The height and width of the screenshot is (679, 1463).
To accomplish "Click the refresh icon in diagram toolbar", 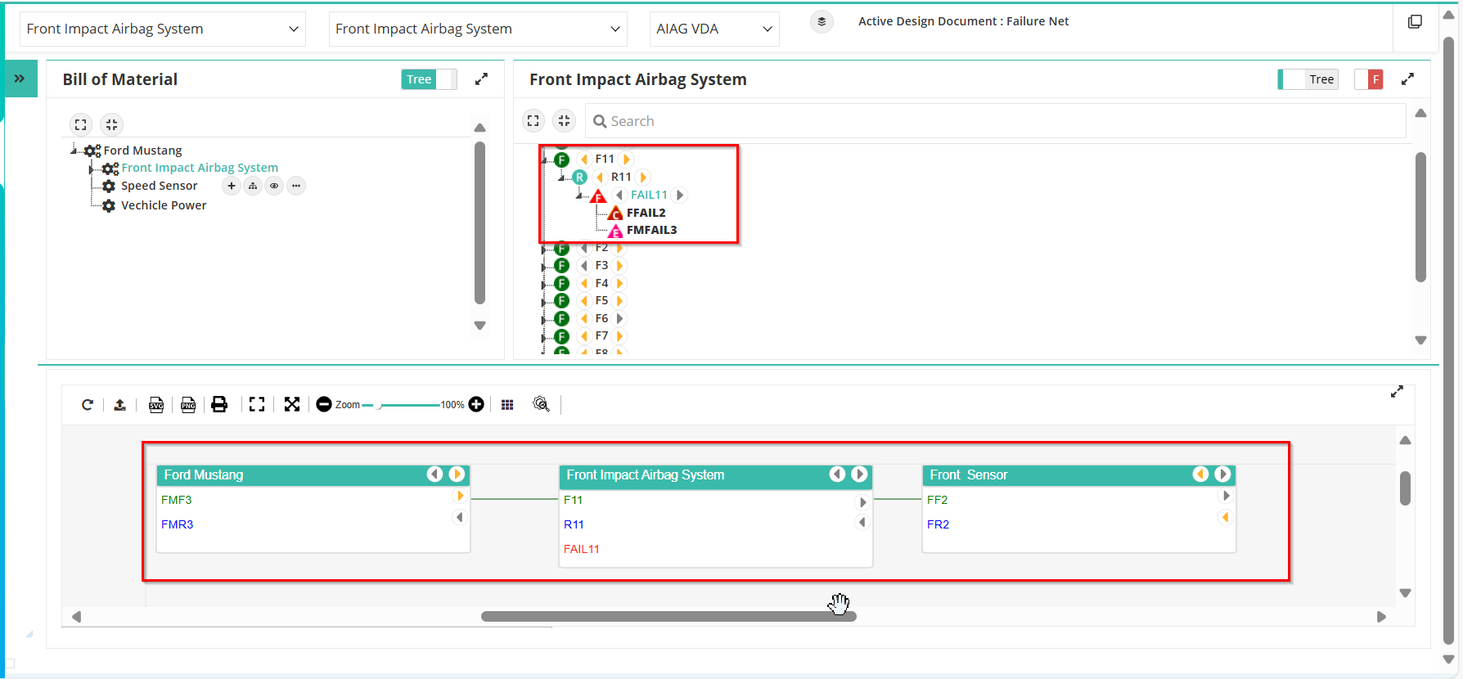I will click(x=88, y=404).
